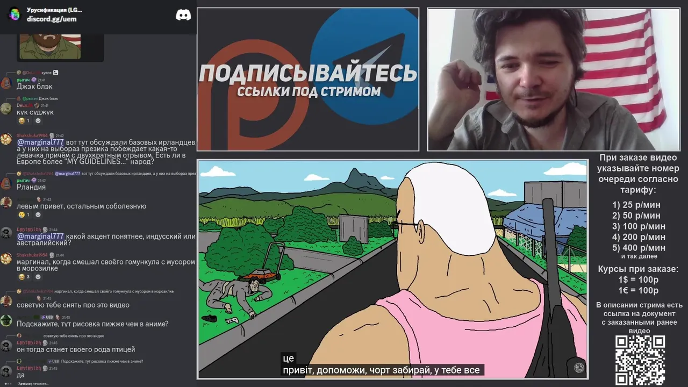Jump to reply preview above 'Рландия'
This screenshot has width=688, height=387.
coord(106,174)
